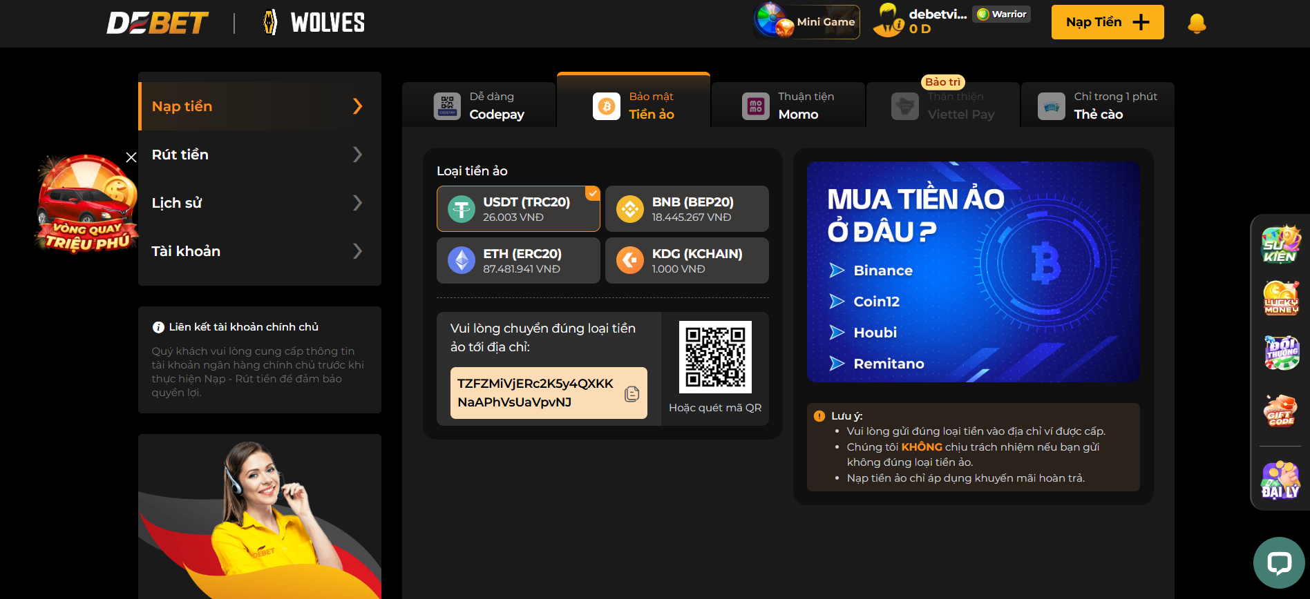This screenshot has height=599, width=1310.
Task: Open the live chat support bubble
Action: [x=1279, y=562]
